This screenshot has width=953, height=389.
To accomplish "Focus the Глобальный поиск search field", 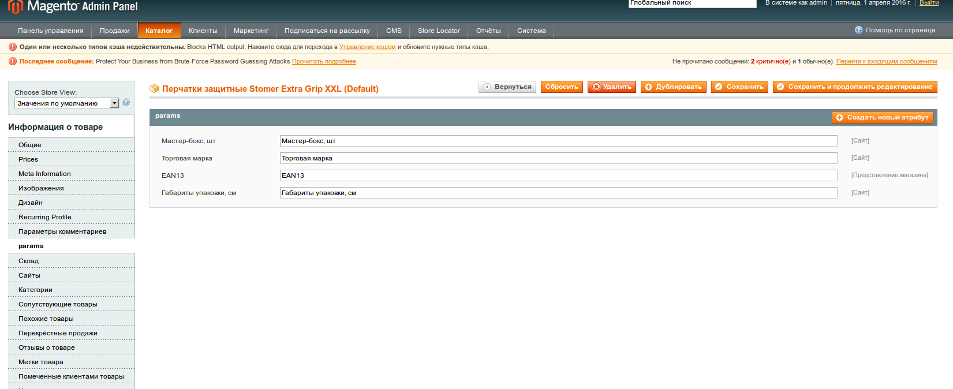I will click(x=692, y=3).
